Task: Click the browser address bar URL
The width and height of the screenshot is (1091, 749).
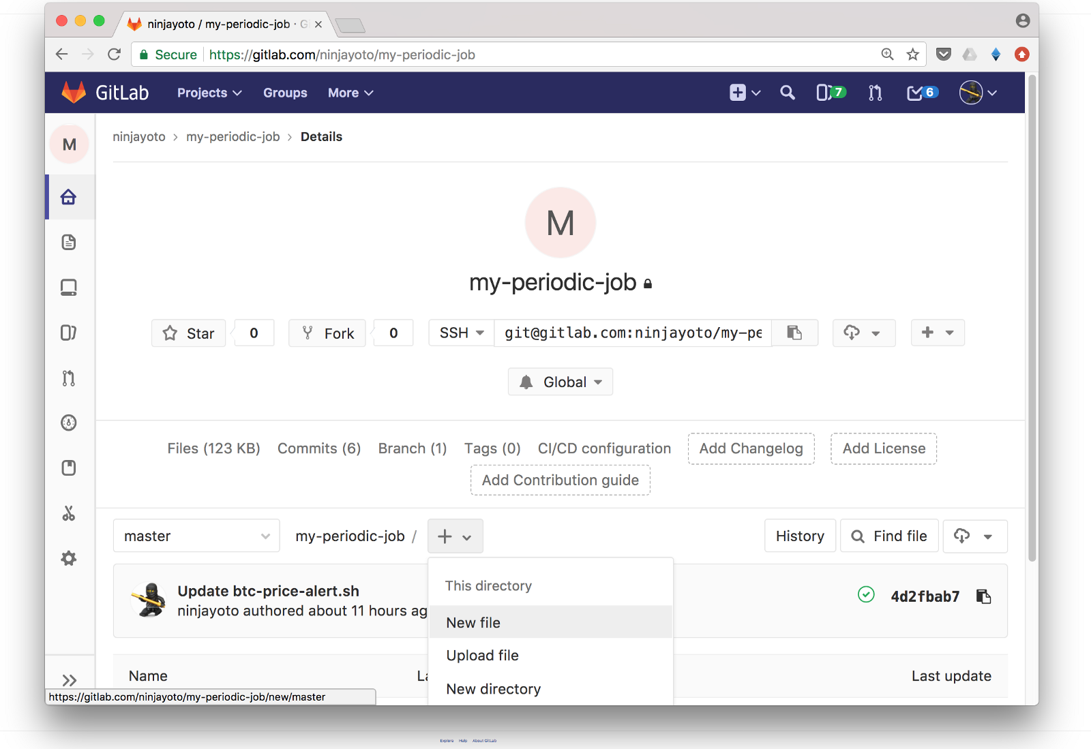Action: pyautogui.click(x=342, y=55)
